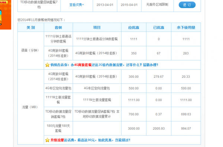Image resolution: width=223 pixels, height=147 pixels.
Task: Select the 1111M土豪流量套餐 project cell
Action: click(97, 100)
